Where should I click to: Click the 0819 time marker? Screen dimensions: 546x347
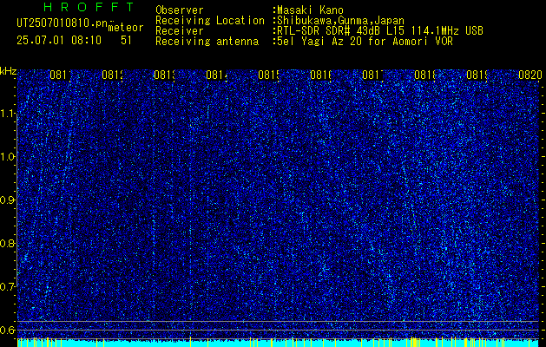tap(477, 75)
